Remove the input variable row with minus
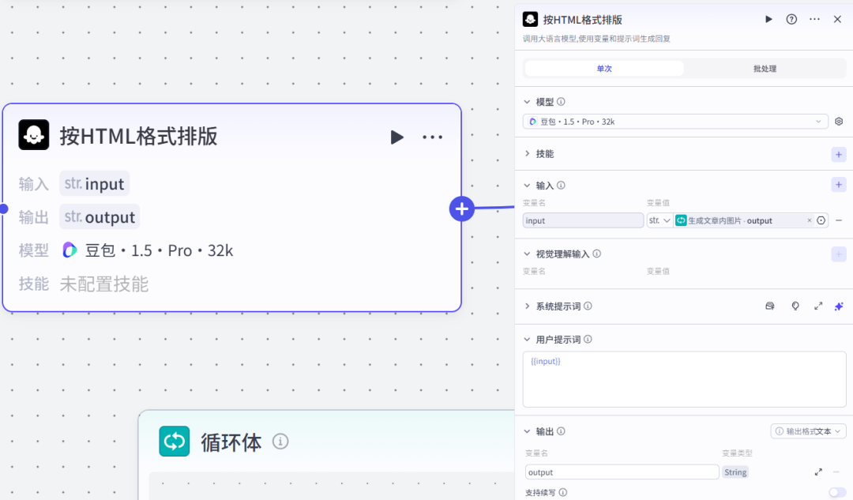The width and height of the screenshot is (853, 500). [839, 220]
